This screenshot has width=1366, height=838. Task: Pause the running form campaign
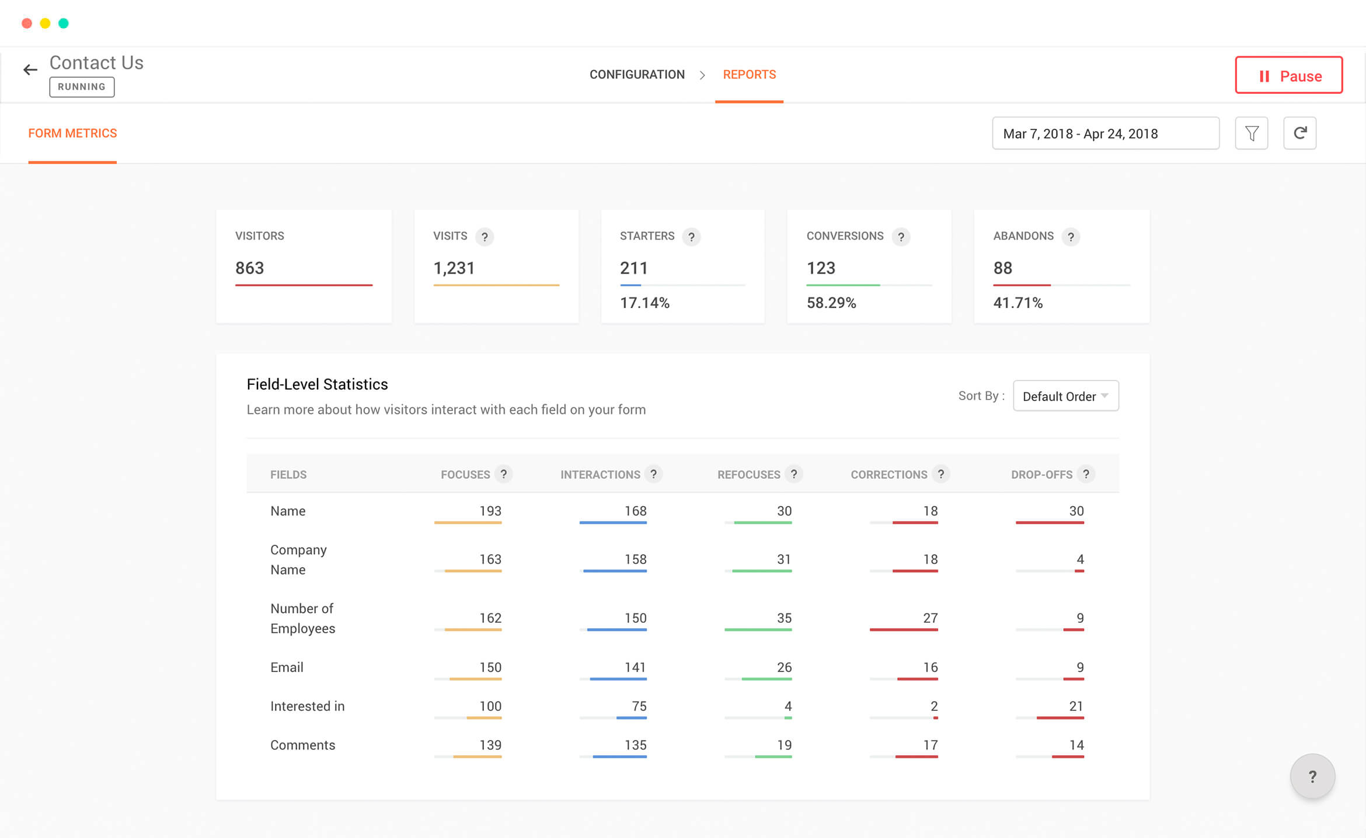(x=1288, y=75)
